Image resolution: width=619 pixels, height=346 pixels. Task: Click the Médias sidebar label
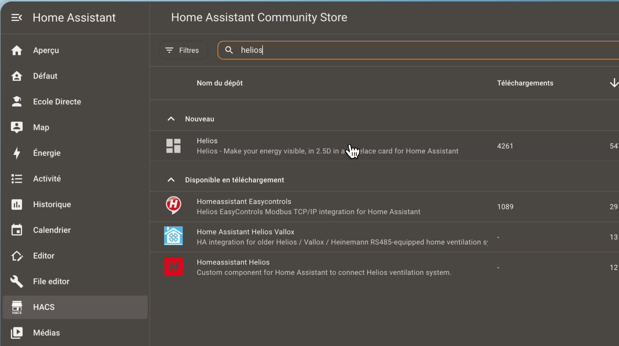point(46,333)
